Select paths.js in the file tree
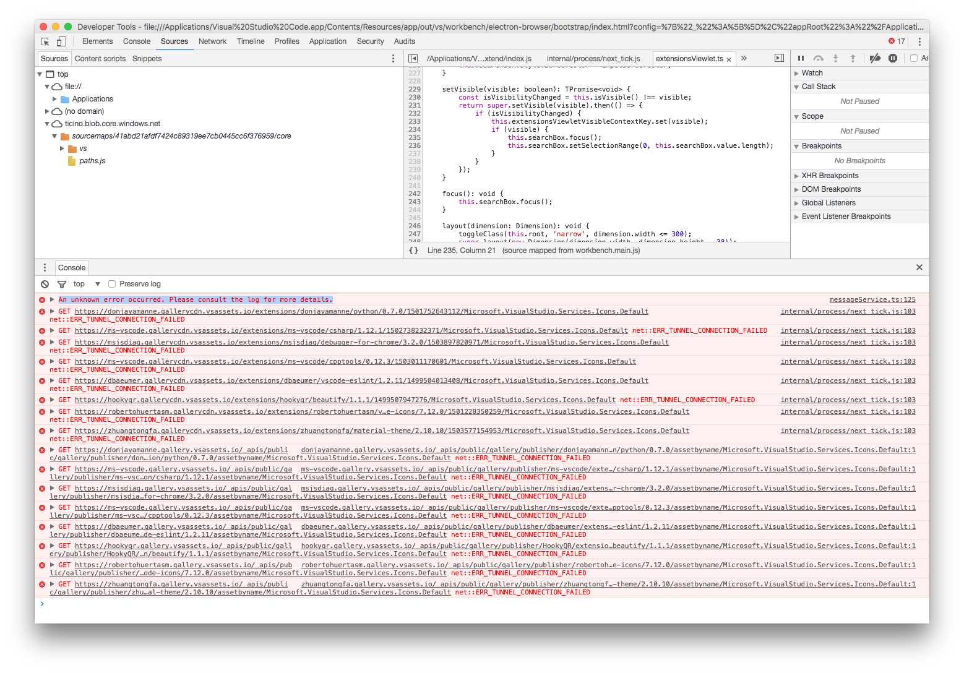This screenshot has height=673, width=964. 91,160
